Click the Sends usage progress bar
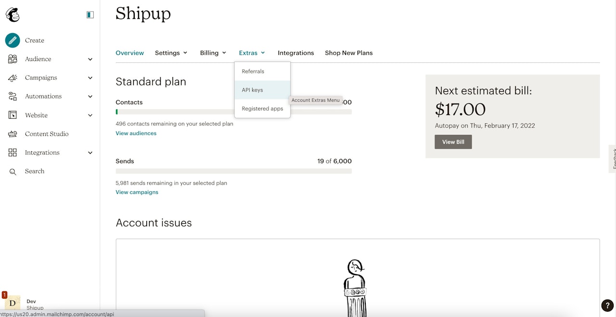Screen dimensions: 616x317 233,171
